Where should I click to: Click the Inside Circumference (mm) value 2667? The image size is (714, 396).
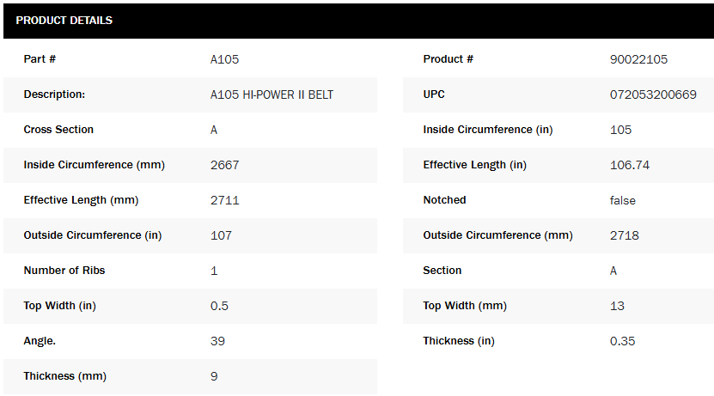(x=225, y=165)
